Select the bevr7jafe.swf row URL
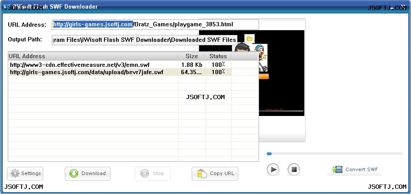The image size is (411, 194). tap(86, 72)
